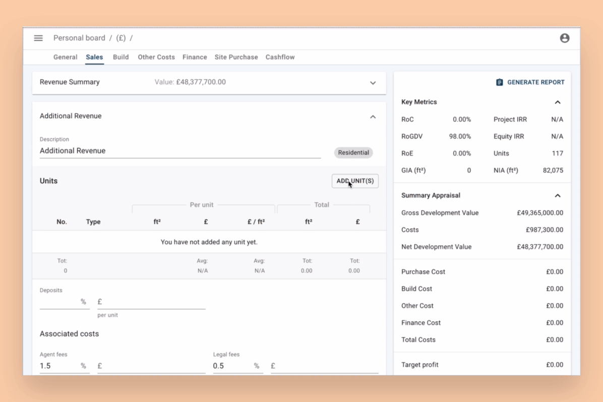Click the Gross Development Value £49,365,000.00
This screenshot has width=603, height=402.
tap(540, 213)
